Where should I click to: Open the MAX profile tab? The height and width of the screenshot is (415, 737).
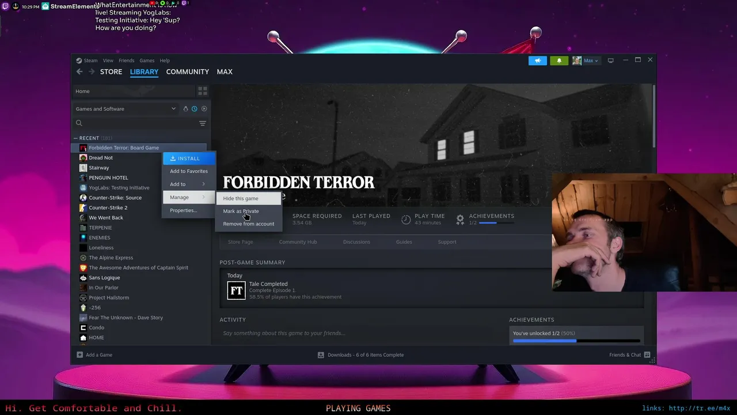[x=225, y=71]
